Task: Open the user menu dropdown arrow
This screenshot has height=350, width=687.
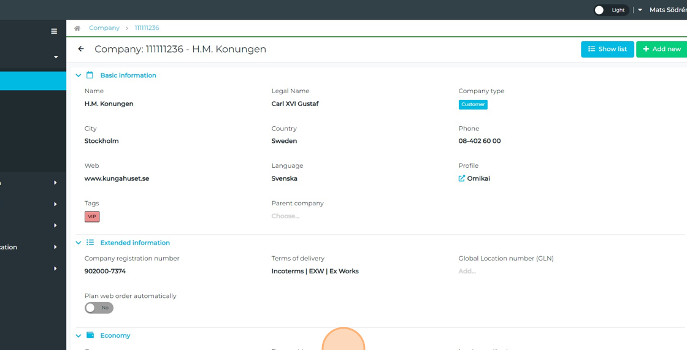Action: click(x=640, y=10)
